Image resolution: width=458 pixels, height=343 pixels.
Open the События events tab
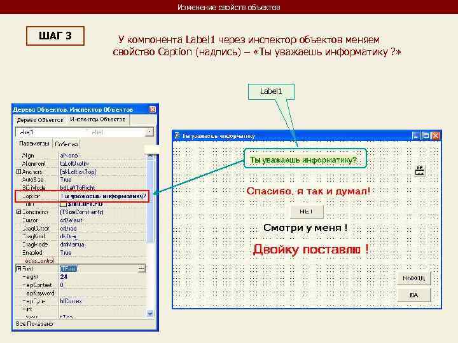click(66, 144)
